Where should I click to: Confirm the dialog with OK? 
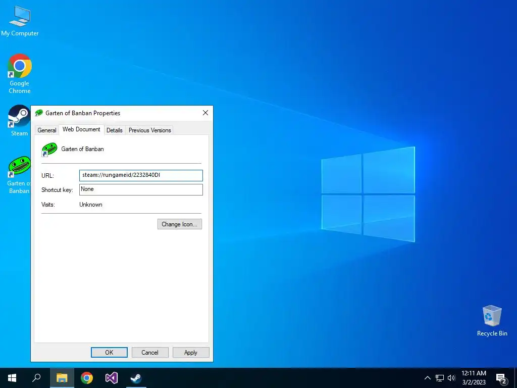pyautogui.click(x=109, y=352)
